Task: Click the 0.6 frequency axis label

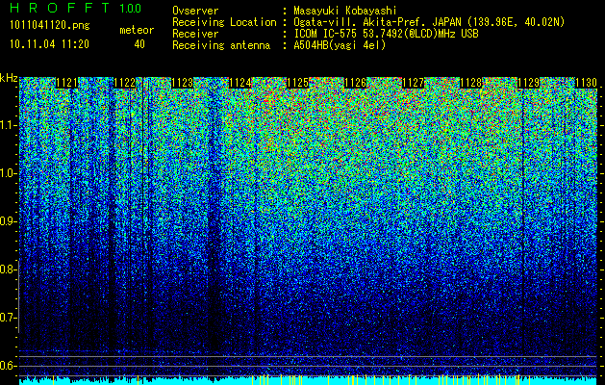Action: point(9,366)
